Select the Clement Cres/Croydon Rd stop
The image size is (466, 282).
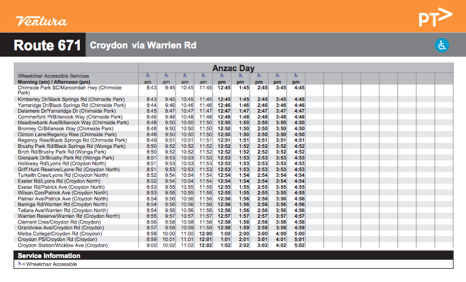pos(59,222)
